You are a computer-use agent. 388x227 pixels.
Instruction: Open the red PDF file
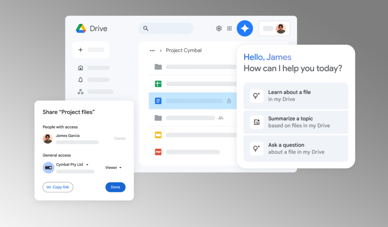(x=158, y=152)
